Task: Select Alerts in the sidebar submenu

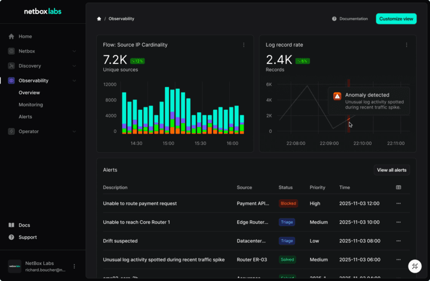Action: click(x=25, y=117)
